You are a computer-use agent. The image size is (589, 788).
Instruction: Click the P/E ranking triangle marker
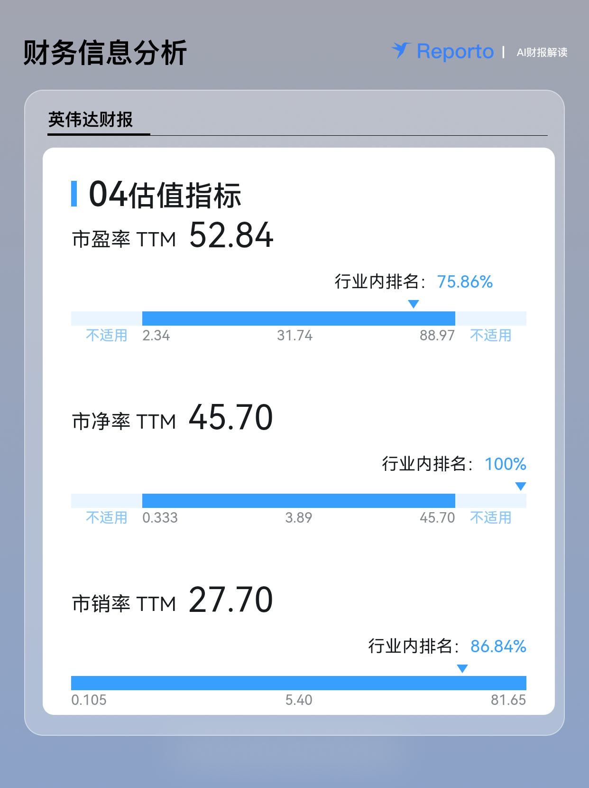(414, 304)
